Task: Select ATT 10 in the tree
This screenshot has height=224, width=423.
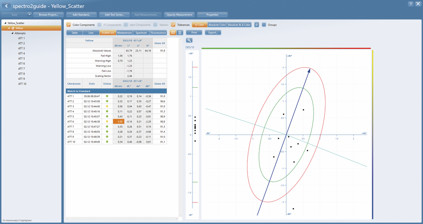Action: click(x=22, y=84)
